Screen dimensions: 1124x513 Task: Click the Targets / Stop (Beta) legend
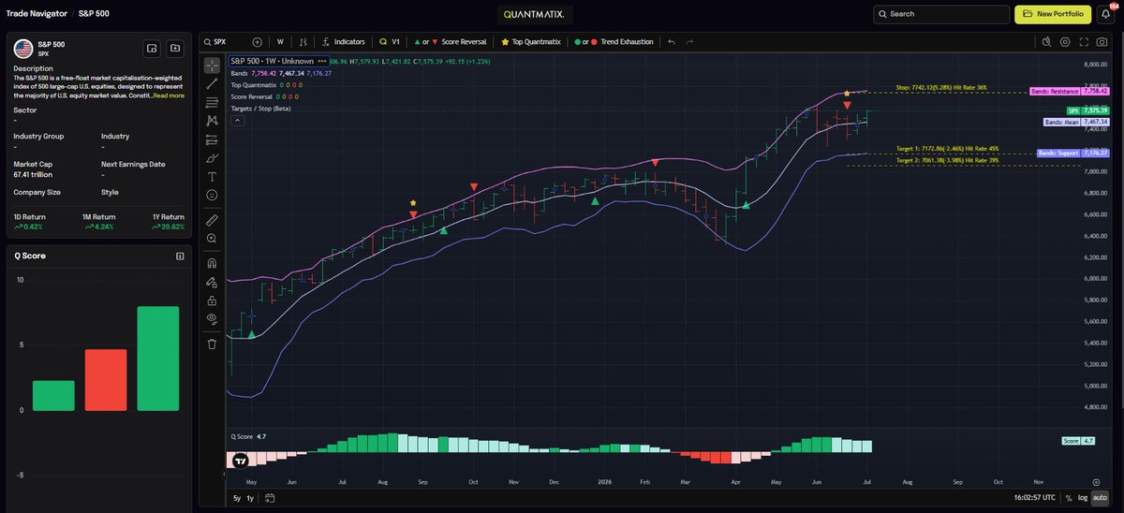[261, 109]
